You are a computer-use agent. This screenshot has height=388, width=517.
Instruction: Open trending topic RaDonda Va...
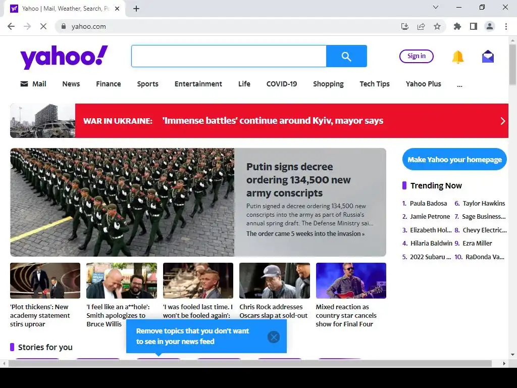pos(485,257)
